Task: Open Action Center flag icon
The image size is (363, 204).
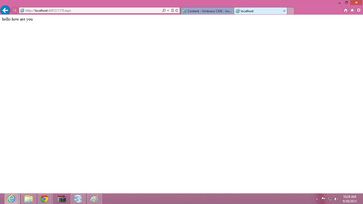Action: [323, 199]
